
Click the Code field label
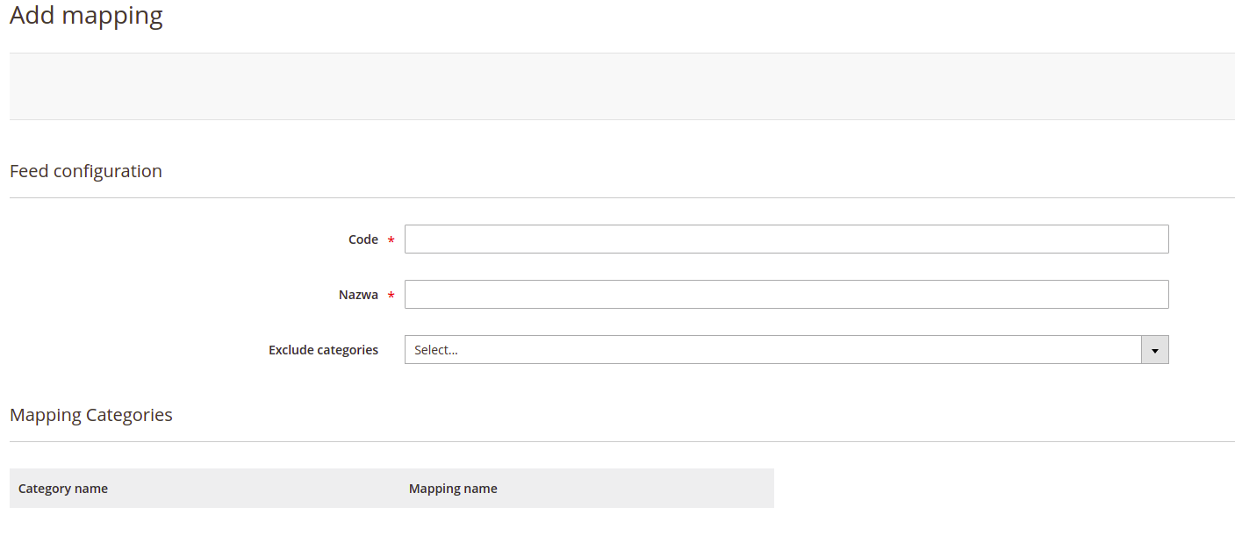click(363, 239)
